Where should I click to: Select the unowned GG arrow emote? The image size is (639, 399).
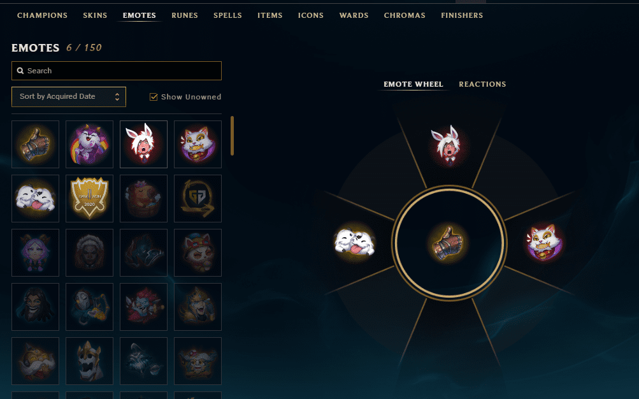click(197, 198)
